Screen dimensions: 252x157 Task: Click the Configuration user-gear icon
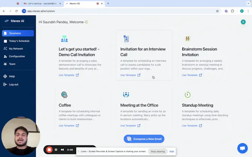pyautogui.click(x=5, y=56)
